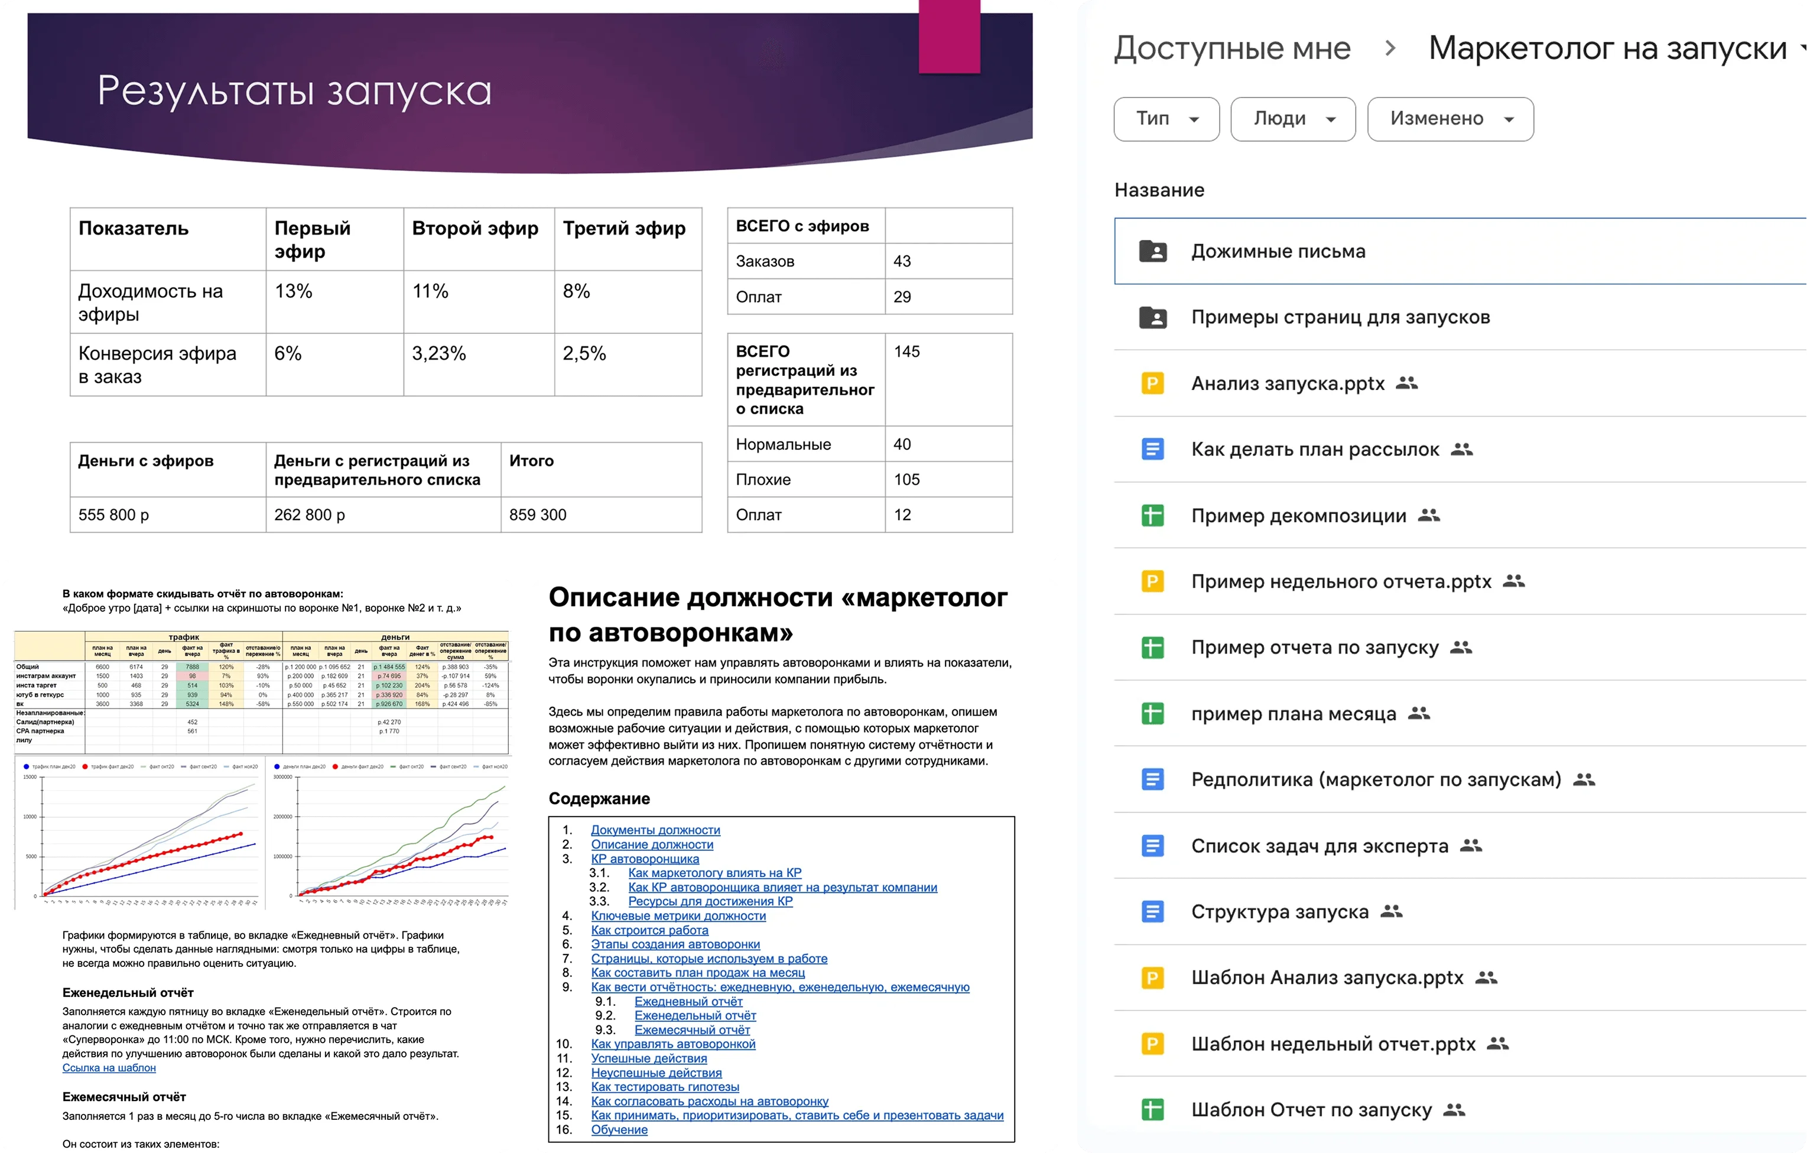The image size is (1807, 1153).
Task: Sort by Название column header
Action: [x=1159, y=190]
